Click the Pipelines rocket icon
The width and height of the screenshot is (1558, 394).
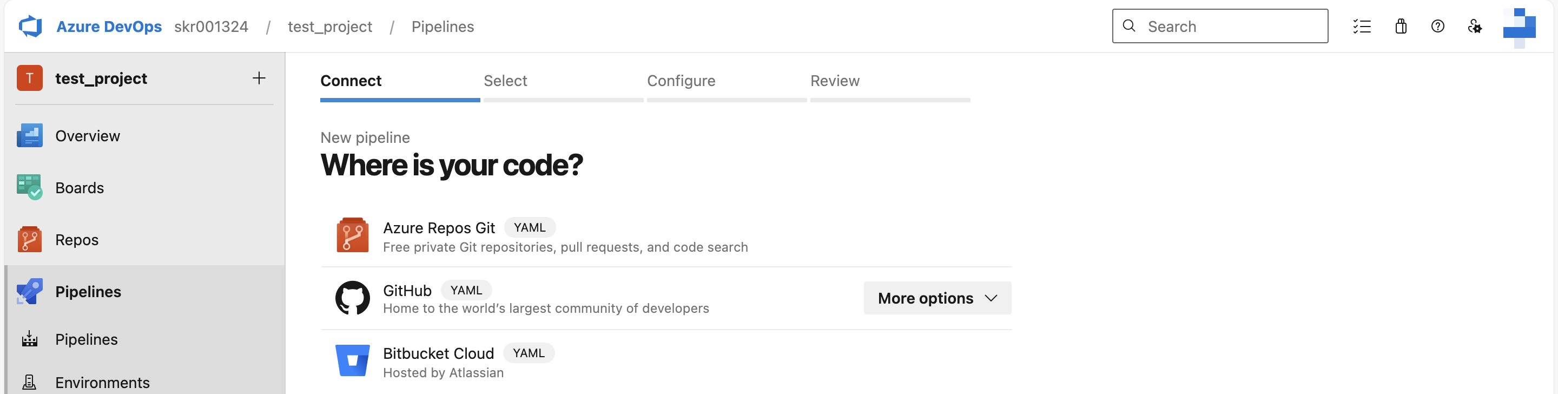click(30, 292)
